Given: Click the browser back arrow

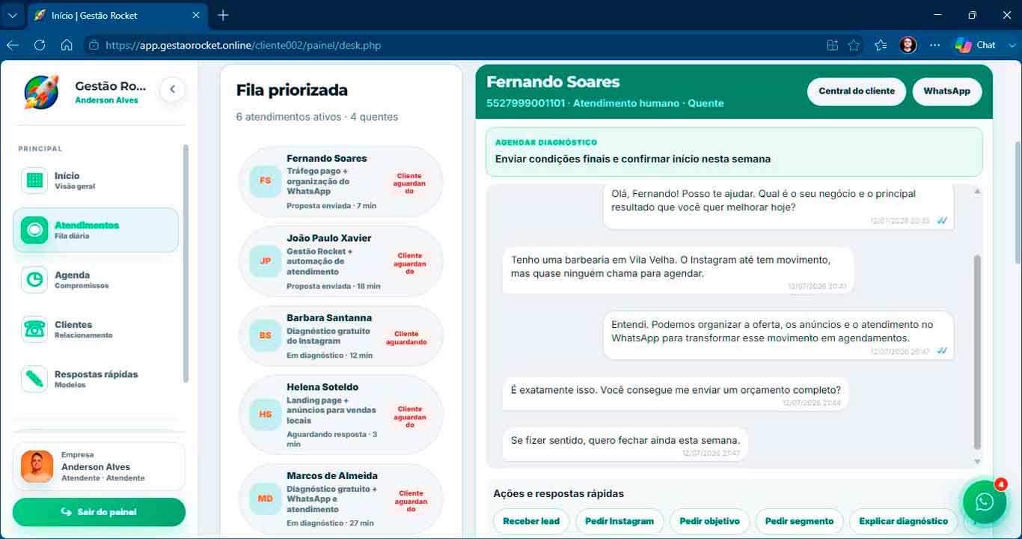Looking at the screenshot, I should pyautogui.click(x=13, y=45).
